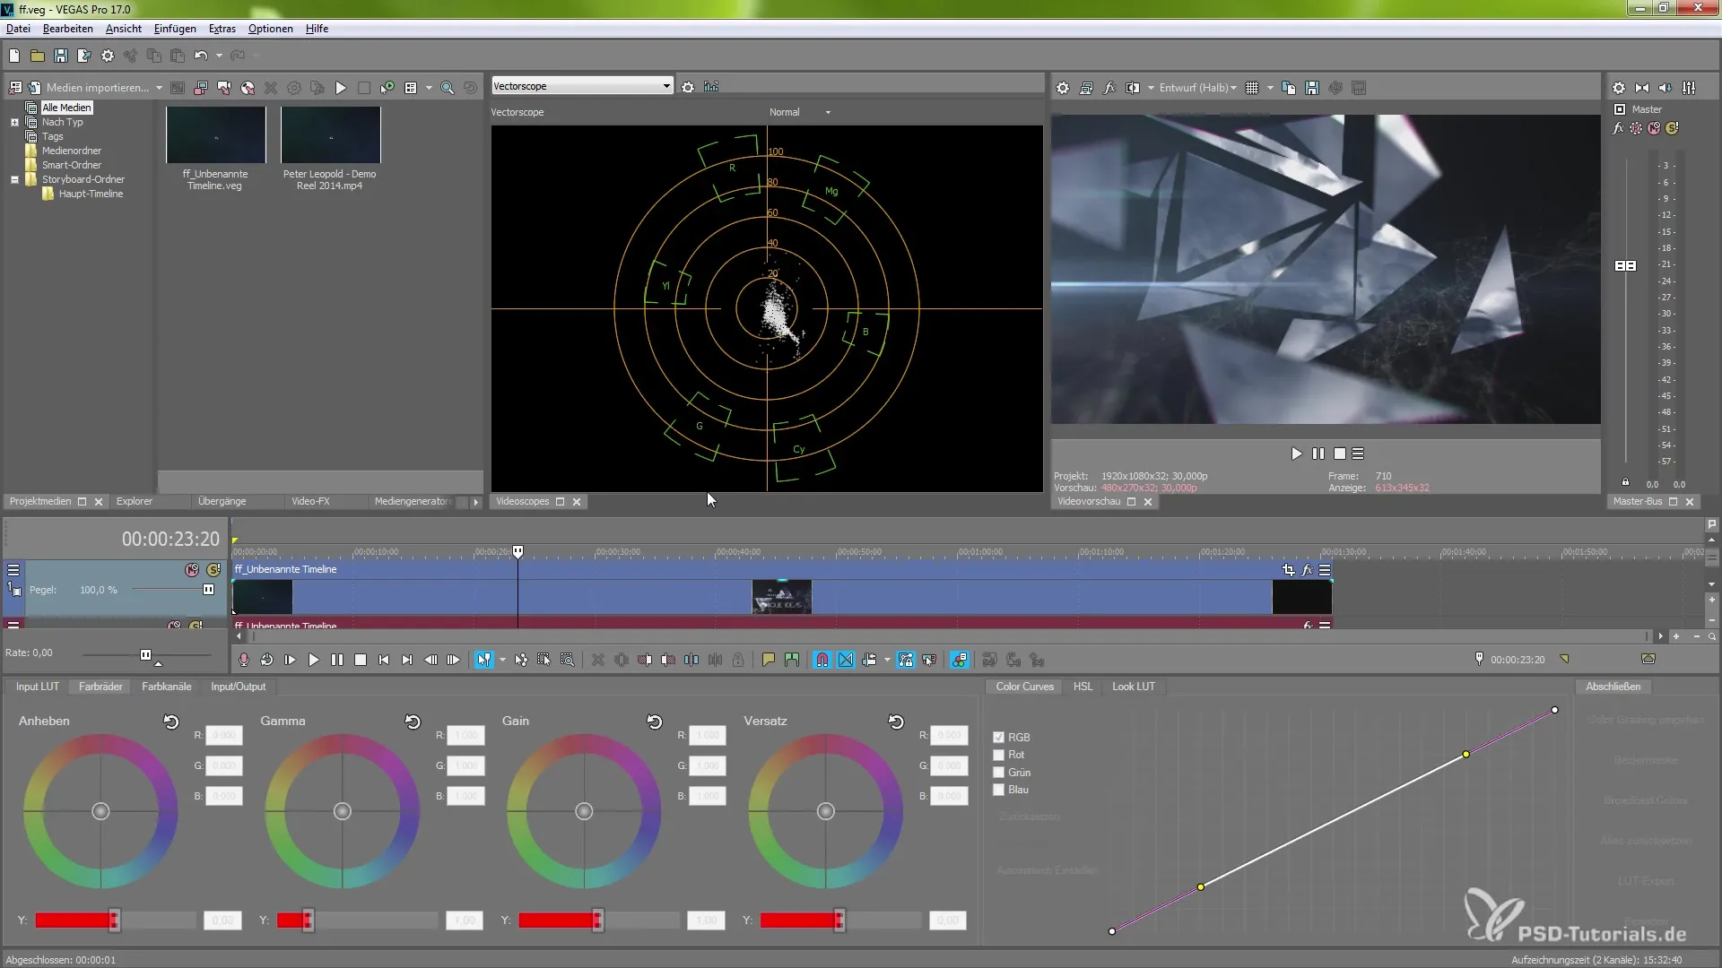Open video scopes settings gear
Screen dimensions: 1722x968
[688, 87]
